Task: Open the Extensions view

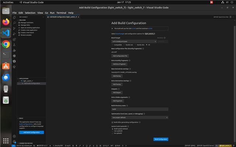Action: coord(14,39)
